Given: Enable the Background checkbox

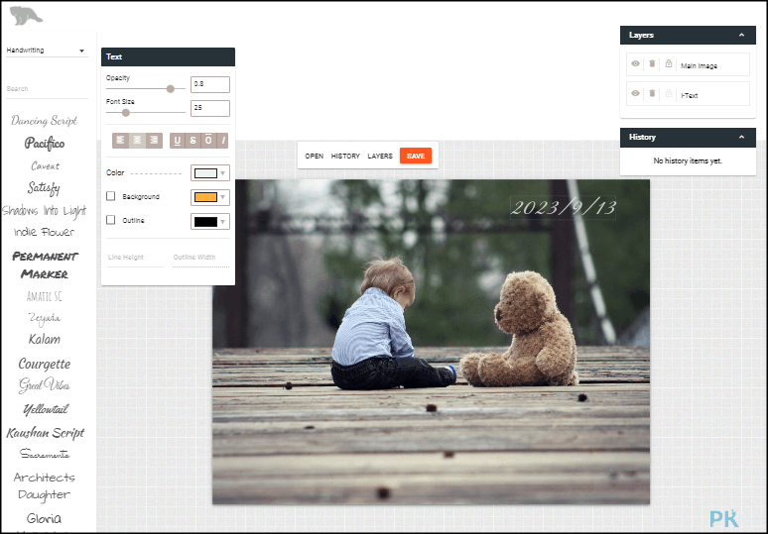Looking at the screenshot, I should click(x=111, y=196).
